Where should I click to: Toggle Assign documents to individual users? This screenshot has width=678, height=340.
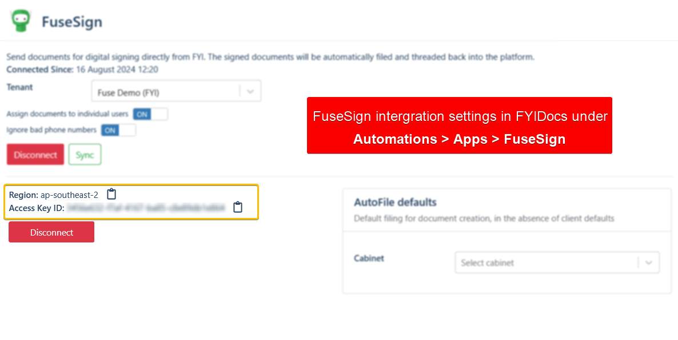pos(150,114)
